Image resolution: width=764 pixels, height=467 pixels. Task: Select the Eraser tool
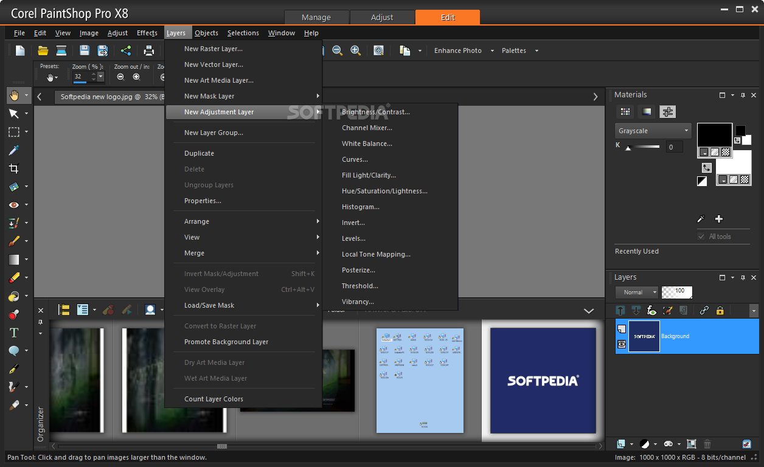click(14, 278)
